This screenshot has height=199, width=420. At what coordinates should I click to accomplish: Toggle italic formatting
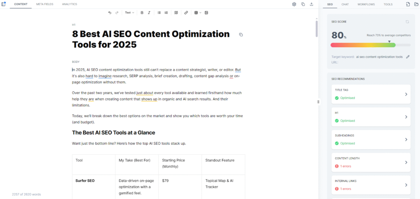click(149, 13)
